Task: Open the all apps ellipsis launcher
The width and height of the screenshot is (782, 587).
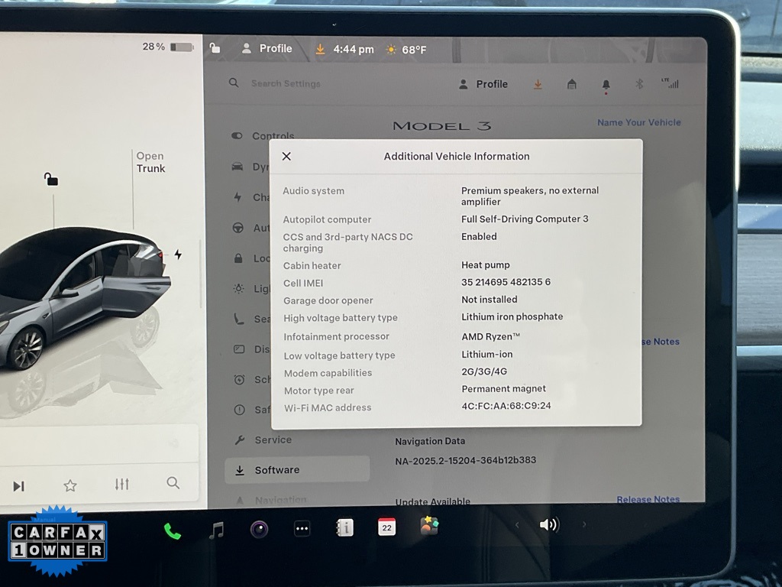Action: pos(302,529)
